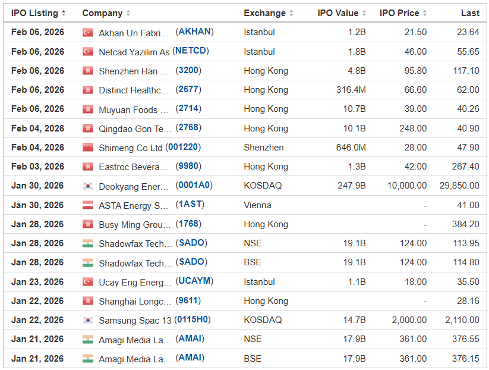
Task: Open the 1AST ticker link
Action: (x=190, y=204)
